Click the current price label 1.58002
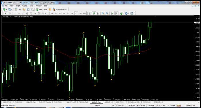Screen dimensions: 201x108 click(197, 23)
